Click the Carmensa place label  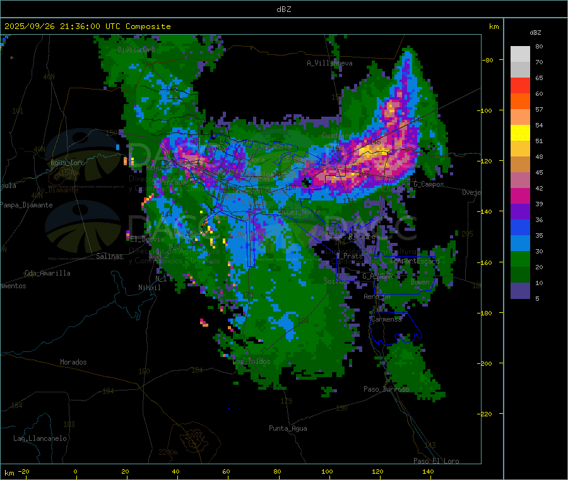386,319
